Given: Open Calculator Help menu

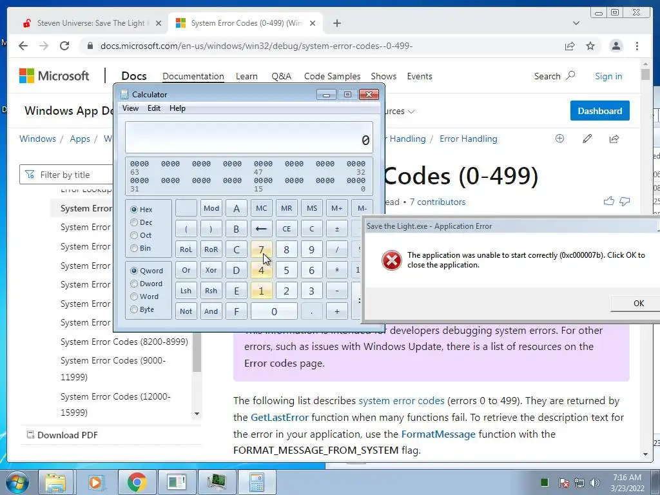Looking at the screenshot, I should coord(177,108).
